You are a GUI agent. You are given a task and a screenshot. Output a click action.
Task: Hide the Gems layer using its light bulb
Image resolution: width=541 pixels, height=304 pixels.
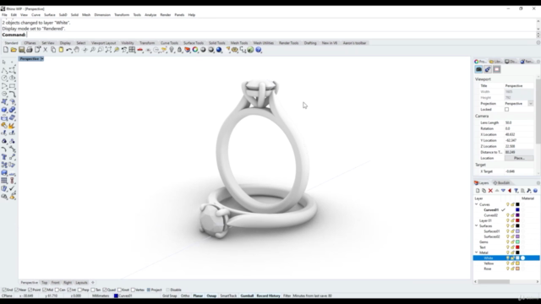point(507,242)
